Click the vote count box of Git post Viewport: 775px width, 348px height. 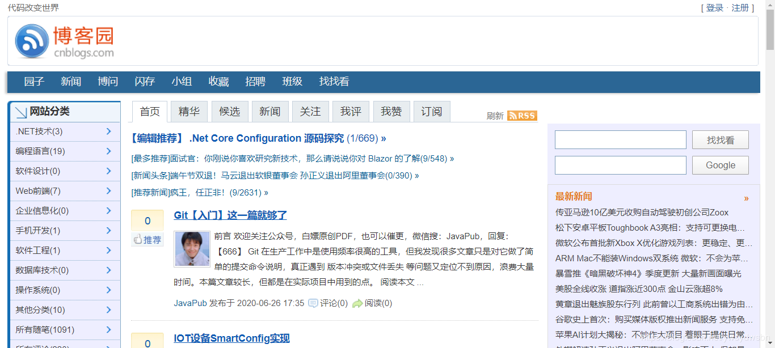tap(148, 221)
